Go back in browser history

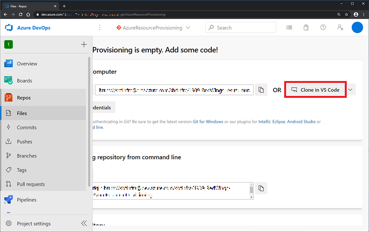pyautogui.click(x=6, y=15)
